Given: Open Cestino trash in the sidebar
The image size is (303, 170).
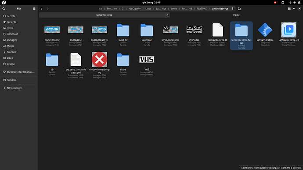Looking at the screenshot, I should pyautogui.click(x=19, y=64).
